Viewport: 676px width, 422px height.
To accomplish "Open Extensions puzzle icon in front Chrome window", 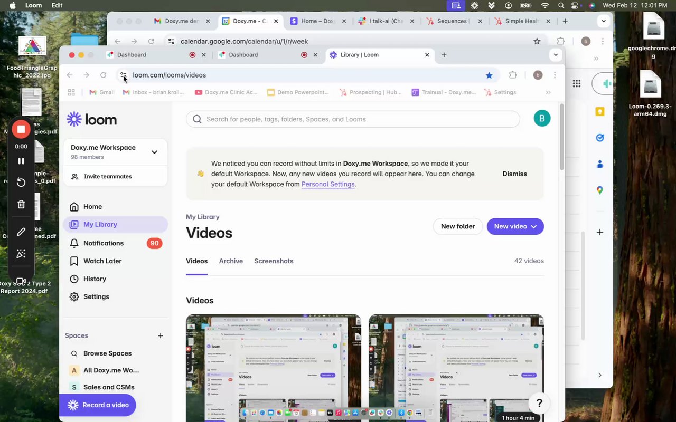I will tap(513, 75).
